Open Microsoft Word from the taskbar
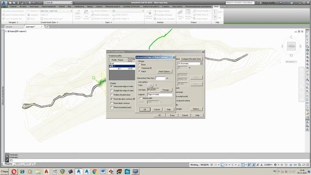Viewport: 311px width, 175px height. pos(103,172)
